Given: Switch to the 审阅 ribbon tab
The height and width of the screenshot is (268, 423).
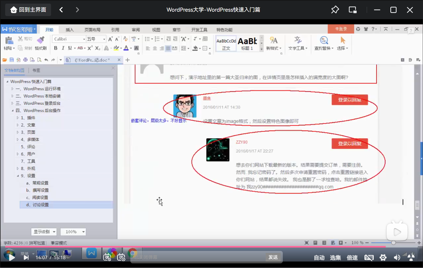Looking at the screenshot, I should click(x=136, y=30).
